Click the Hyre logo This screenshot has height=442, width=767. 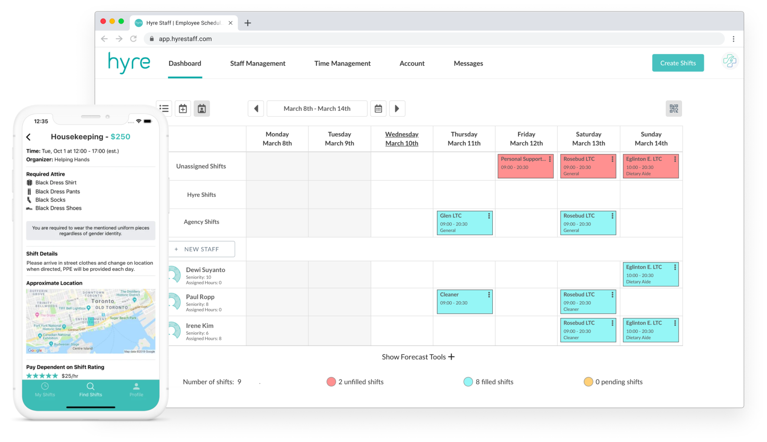pyautogui.click(x=129, y=63)
